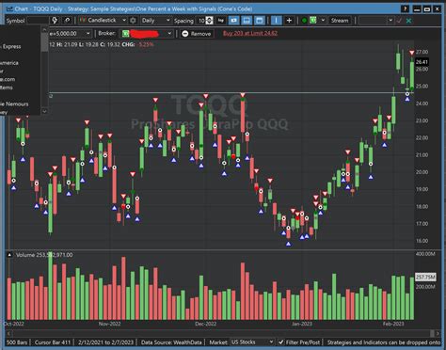Image resolution: width=446 pixels, height=350 pixels.
Task: Open the Broker account dropdown
Action: pyautogui.click(x=147, y=34)
